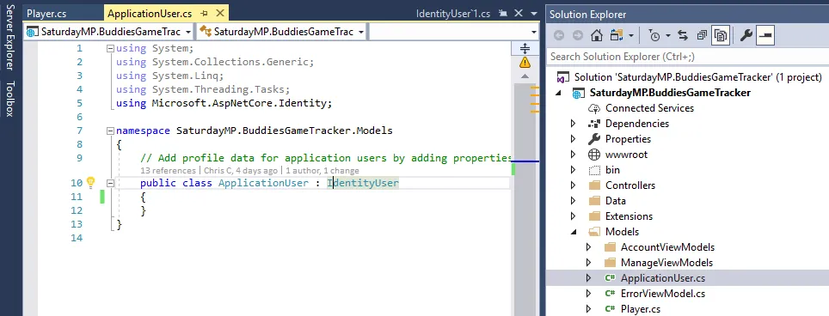Open the Pending Changes Filter clock icon
This screenshot has width=829, height=316.
(x=654, y=35)
